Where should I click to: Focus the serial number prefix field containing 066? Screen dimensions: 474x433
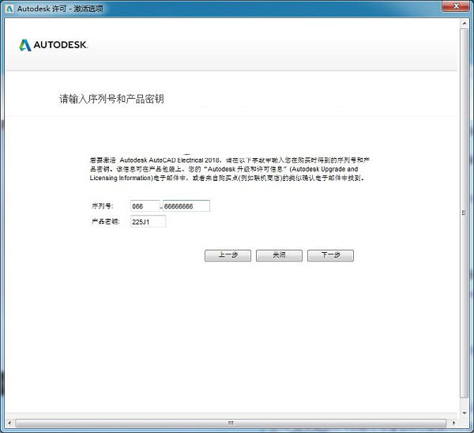(x=145, y=206)
